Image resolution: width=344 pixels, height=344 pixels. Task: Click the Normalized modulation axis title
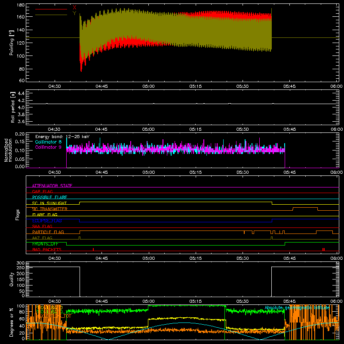click(x=9, y=150)
